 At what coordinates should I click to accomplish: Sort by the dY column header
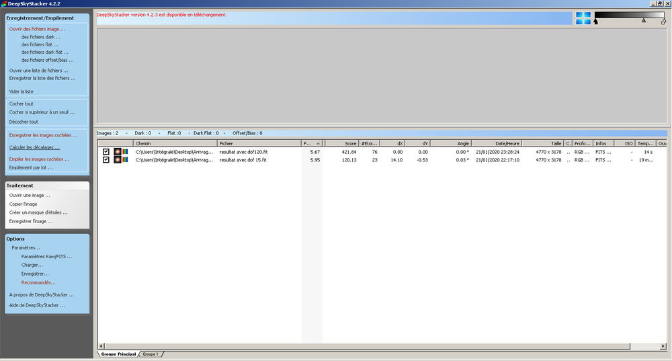[x=417, y=144]
